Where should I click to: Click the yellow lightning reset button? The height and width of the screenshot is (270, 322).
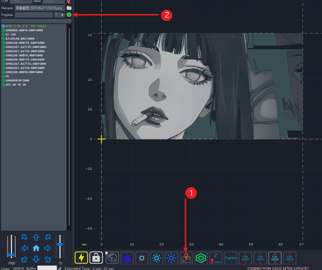pyautogui.click(x=81, y=258)
